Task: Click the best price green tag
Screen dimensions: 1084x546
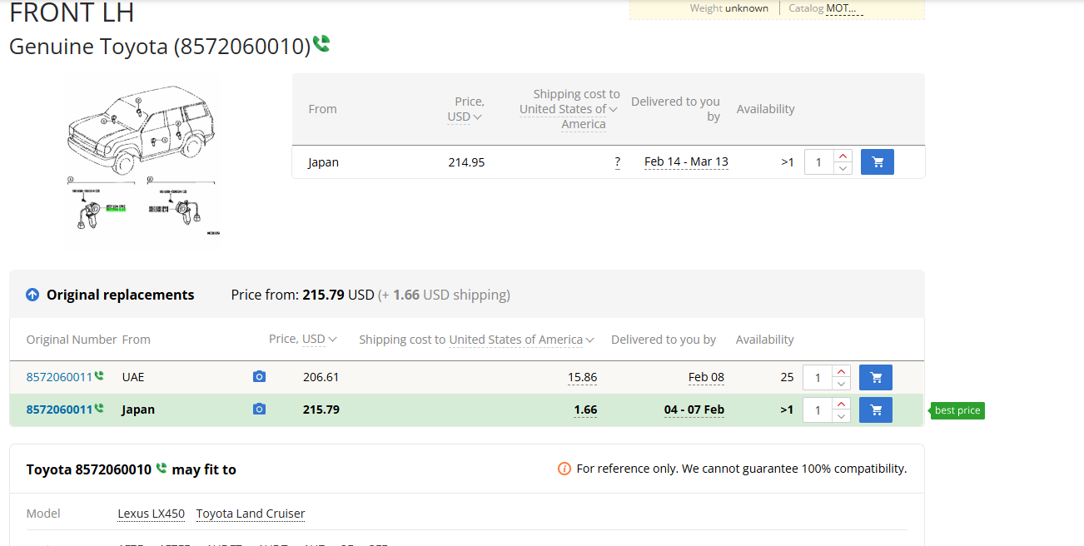Action: [957, 410]
